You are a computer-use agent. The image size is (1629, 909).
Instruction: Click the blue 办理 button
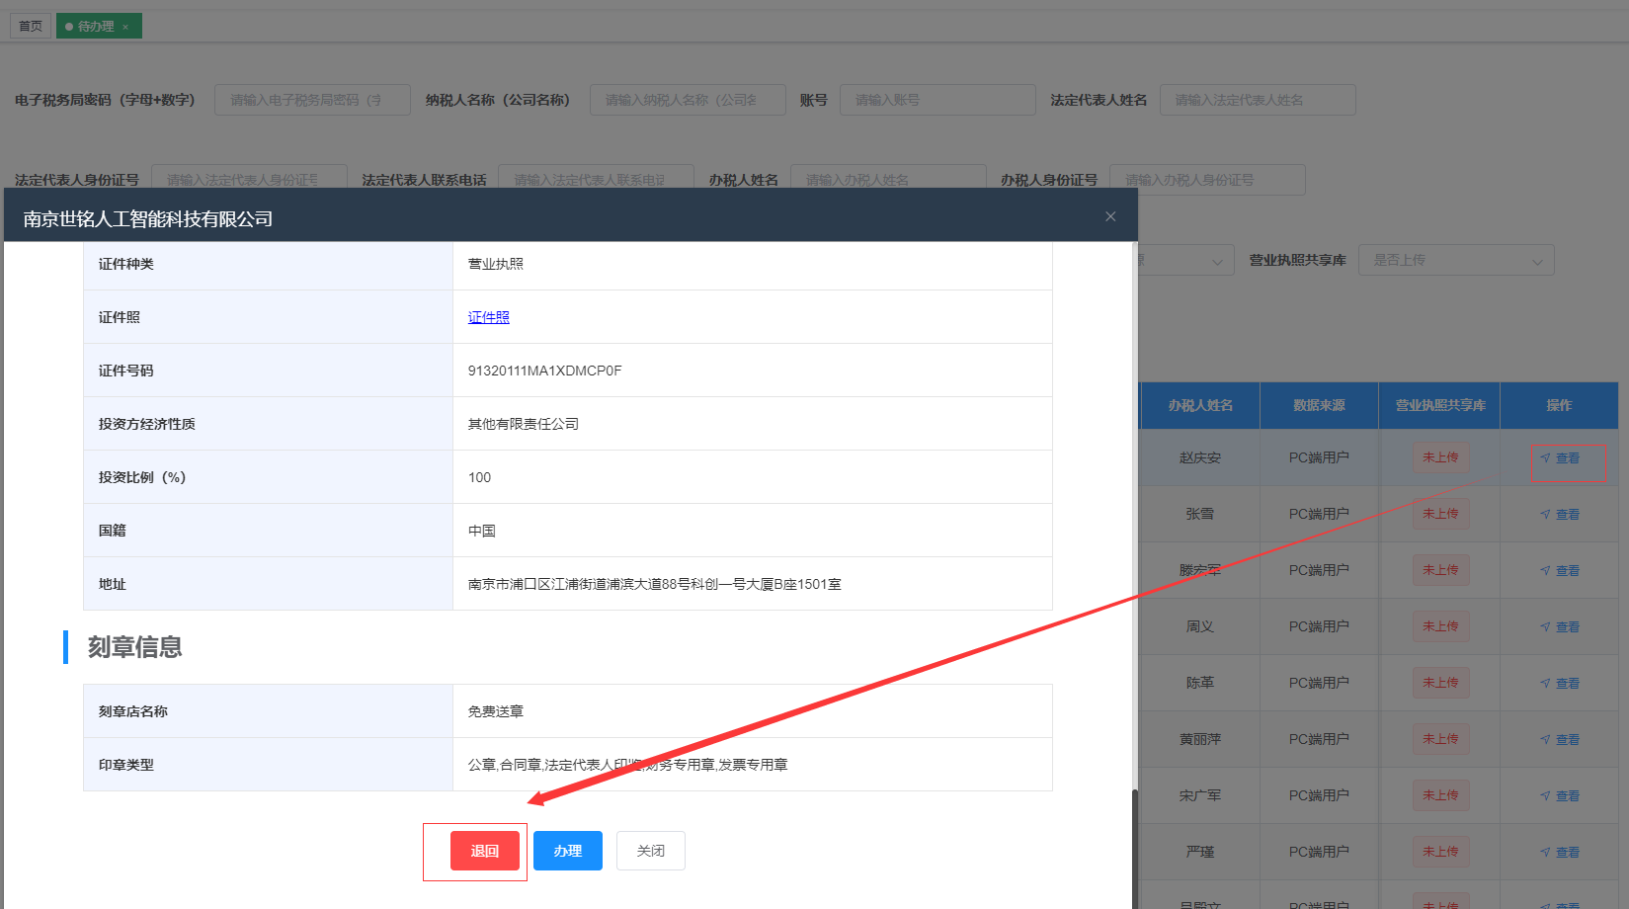coord(568,851)
